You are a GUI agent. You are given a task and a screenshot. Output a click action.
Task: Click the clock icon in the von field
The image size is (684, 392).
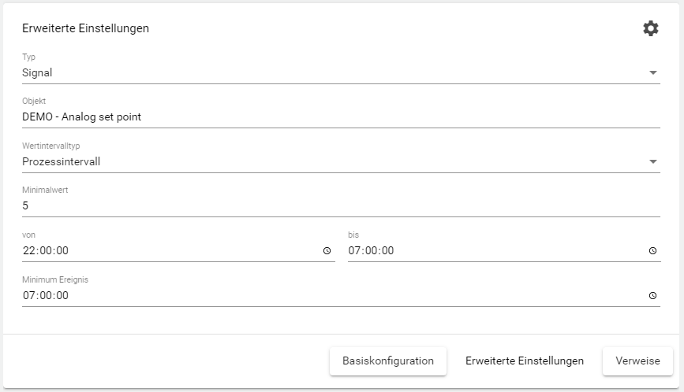click(x=327, y=251)
